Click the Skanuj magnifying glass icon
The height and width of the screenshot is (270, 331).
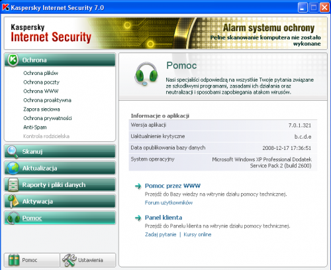[13, 152]
